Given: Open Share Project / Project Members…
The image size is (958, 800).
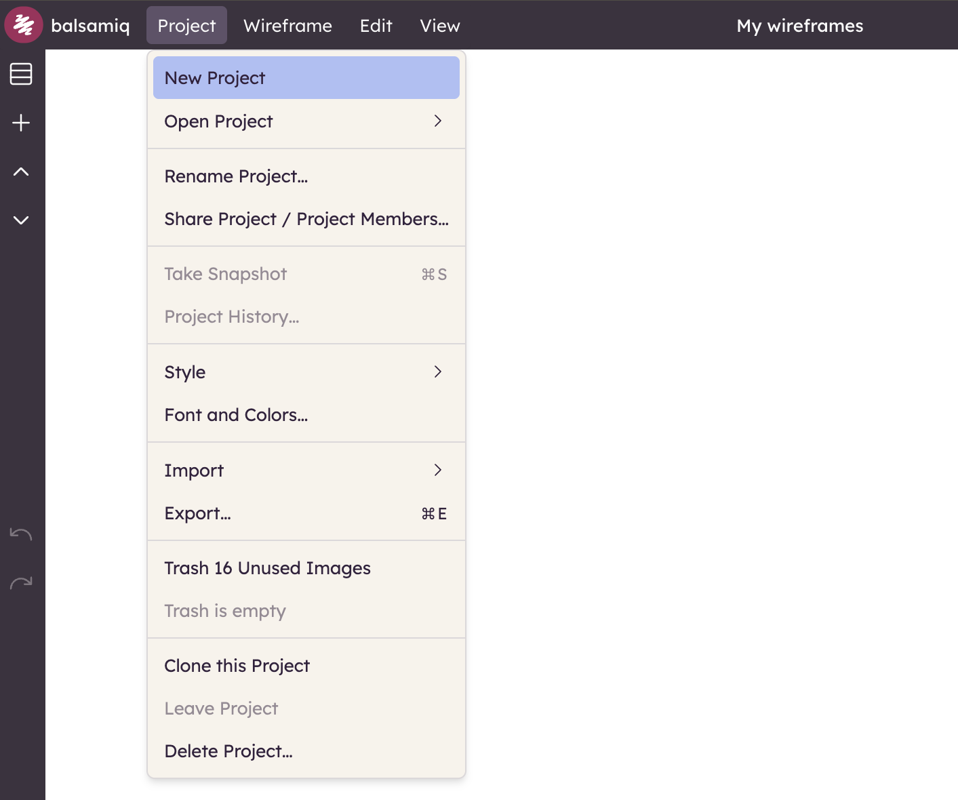Looking at the screenshot, I should (x=306, y=219).
